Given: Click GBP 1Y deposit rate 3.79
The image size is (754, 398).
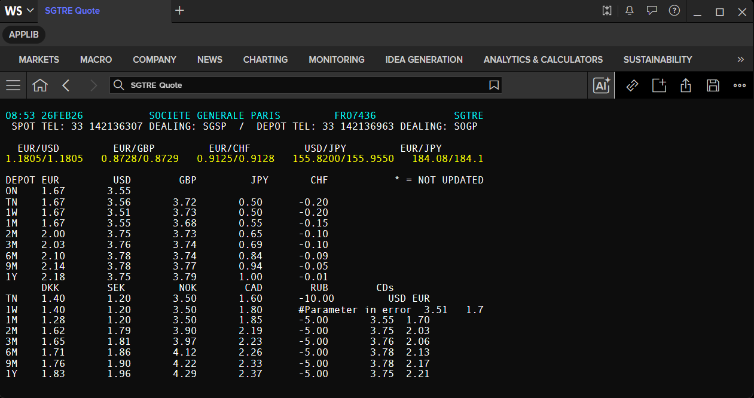Looking at the screenshot, I should click(x=185, y=277).
